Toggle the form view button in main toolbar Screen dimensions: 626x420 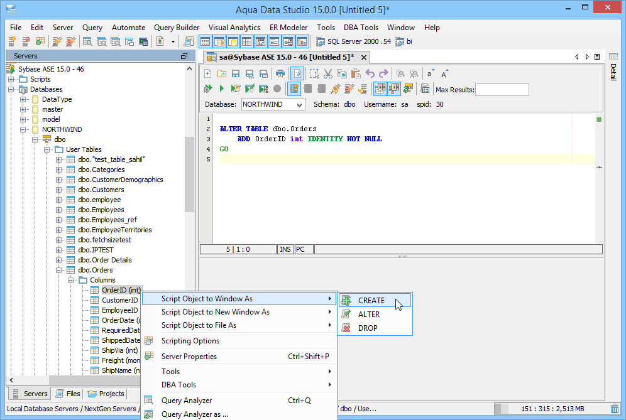(x=274, y=41)
